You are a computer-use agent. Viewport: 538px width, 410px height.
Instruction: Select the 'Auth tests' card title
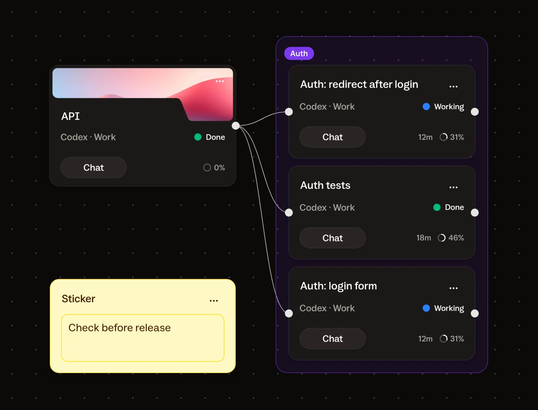(325, 185)
